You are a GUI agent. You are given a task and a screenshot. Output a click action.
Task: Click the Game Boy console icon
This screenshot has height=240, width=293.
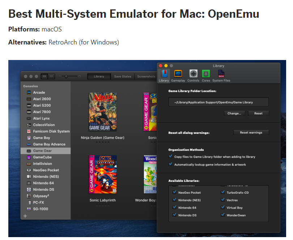[x=29, y=138]
